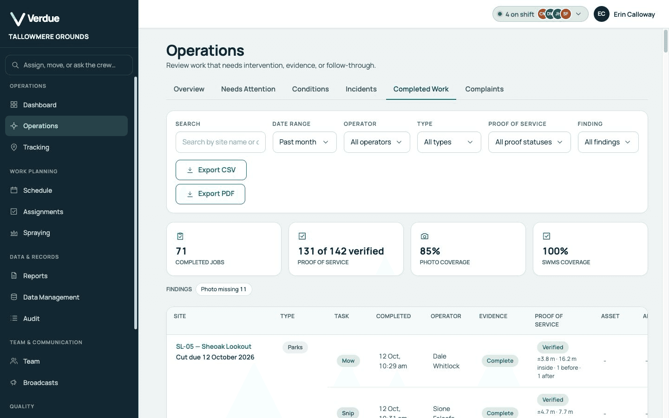Click the main page vertical scrollbar
The width and height of the screenshot is (669, 418).
pyautogui.click(x=665, y=41)
